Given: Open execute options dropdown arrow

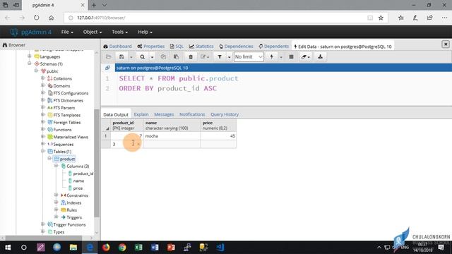Looking at the screenshot, I should click(281, 57).
